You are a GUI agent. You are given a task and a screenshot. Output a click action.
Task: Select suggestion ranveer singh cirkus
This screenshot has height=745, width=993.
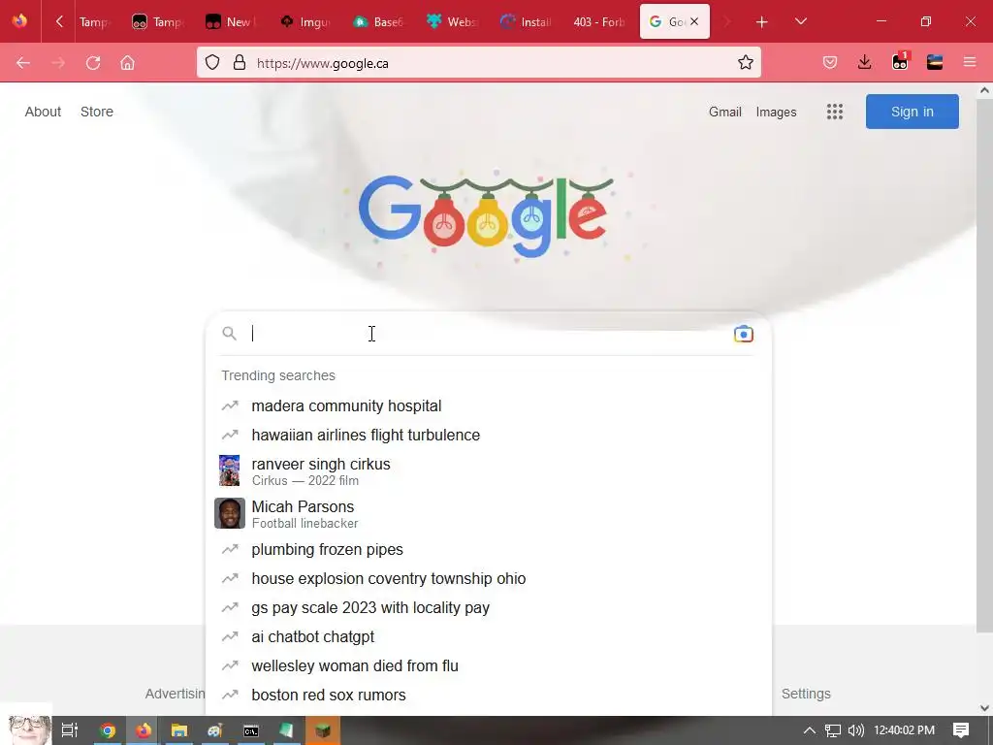click(489, 470)
